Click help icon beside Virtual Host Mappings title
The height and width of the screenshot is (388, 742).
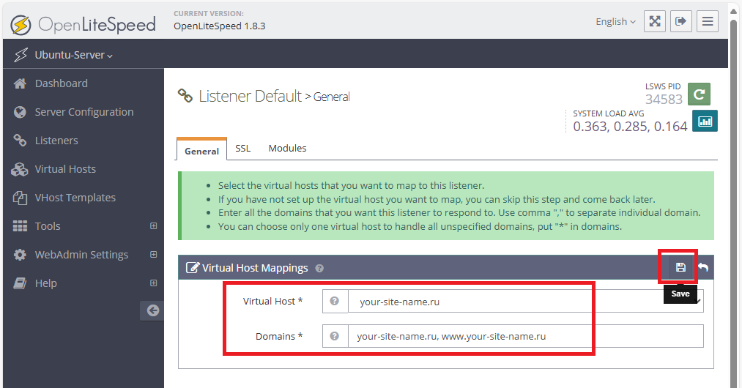[319, 268]
